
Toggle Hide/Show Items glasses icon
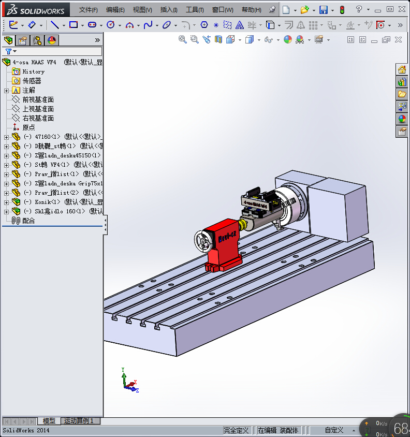[269, 39]
